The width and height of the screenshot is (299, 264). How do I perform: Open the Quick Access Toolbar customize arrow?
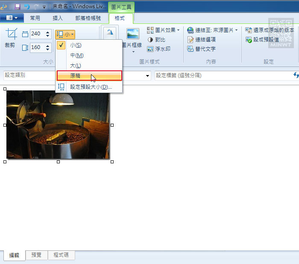click(x=44, y=7)
